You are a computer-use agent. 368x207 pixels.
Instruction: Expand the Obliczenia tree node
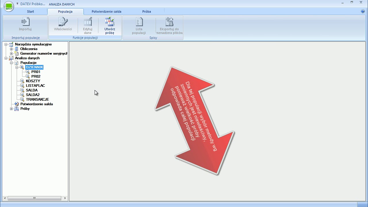11,49
